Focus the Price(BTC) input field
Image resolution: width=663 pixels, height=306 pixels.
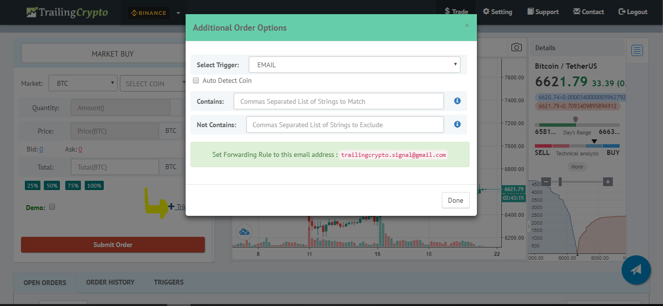pyautogui.click(x=115, y=131)
